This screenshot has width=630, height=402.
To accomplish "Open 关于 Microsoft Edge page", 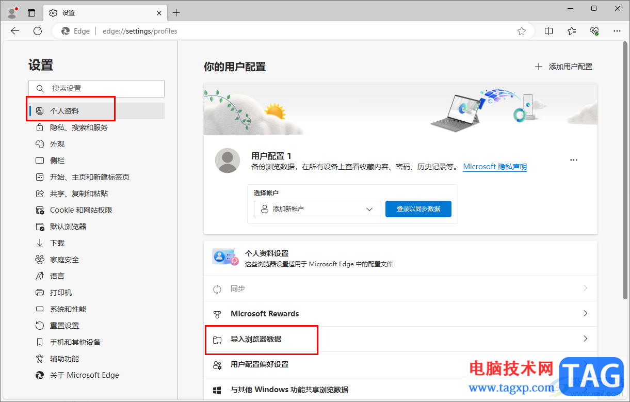I will tap(83, 375).
